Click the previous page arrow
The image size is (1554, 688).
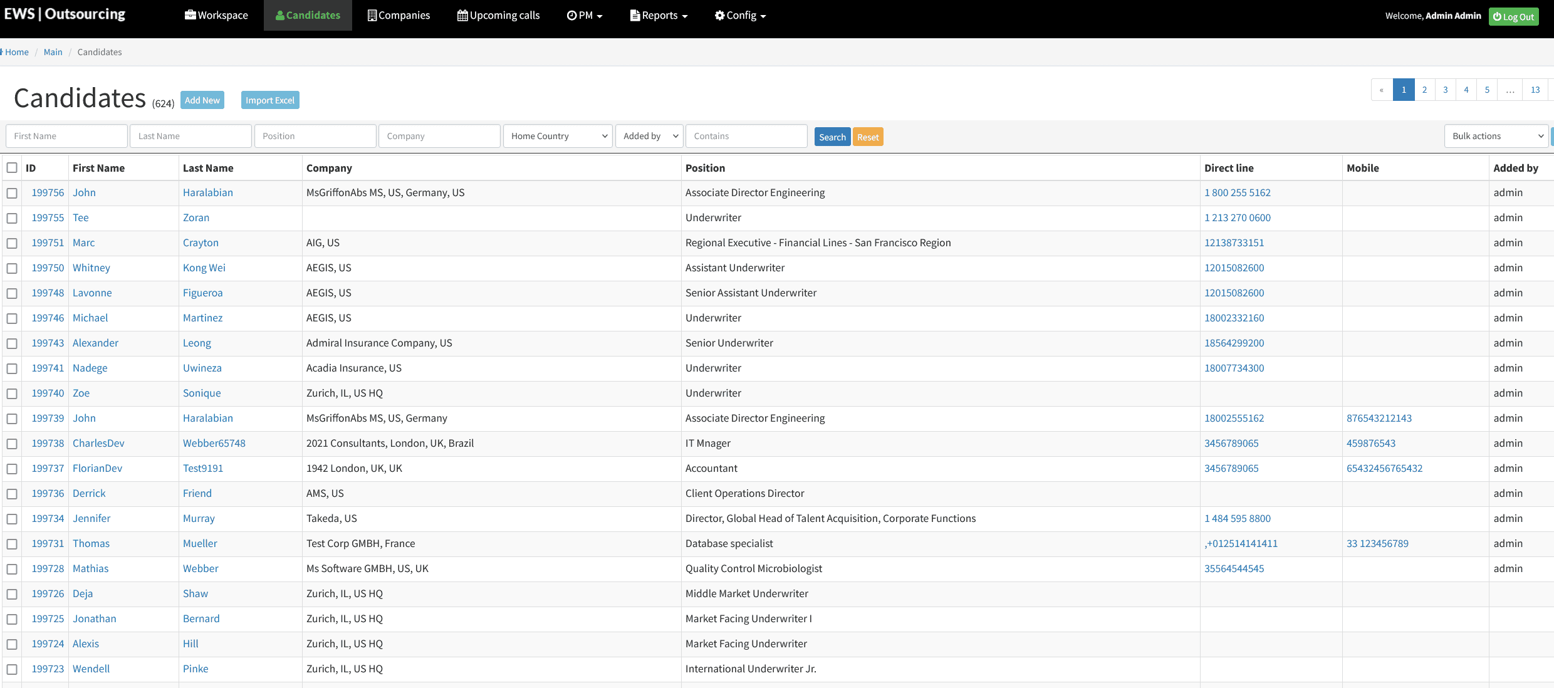coord(1382,90)
